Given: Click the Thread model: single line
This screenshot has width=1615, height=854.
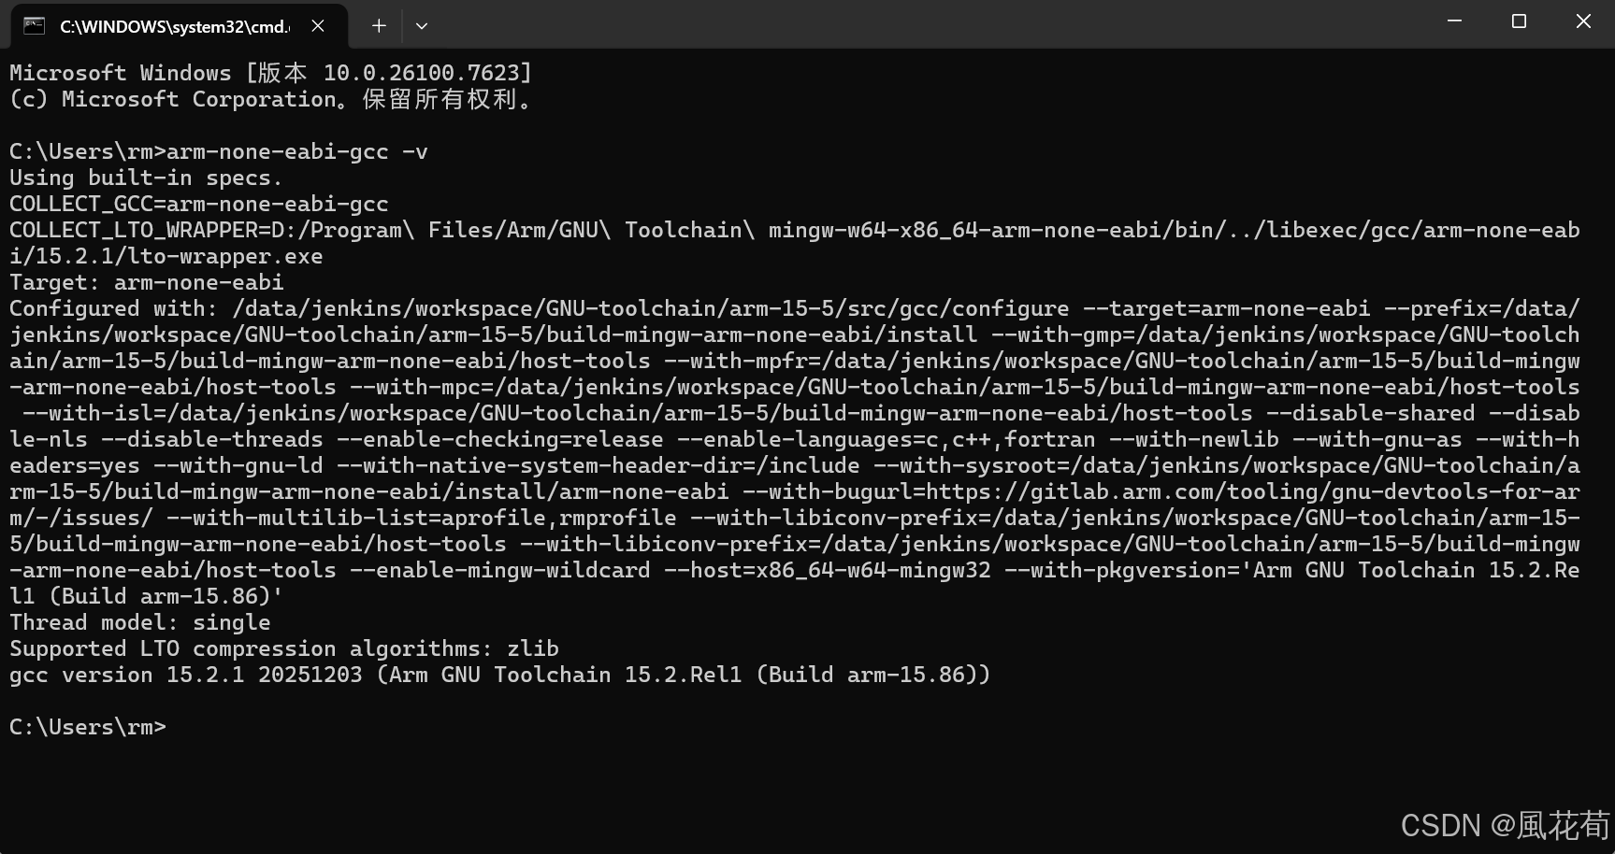Looking at the screenshot, I should tap(140, 622).
